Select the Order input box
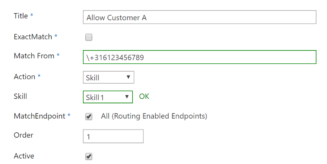The width and height of the screenshot is (327, 164). coord(113,136)
